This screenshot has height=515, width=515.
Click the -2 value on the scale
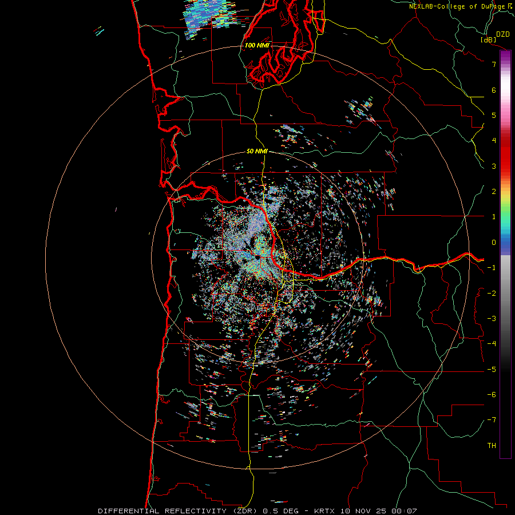(492, 294)
